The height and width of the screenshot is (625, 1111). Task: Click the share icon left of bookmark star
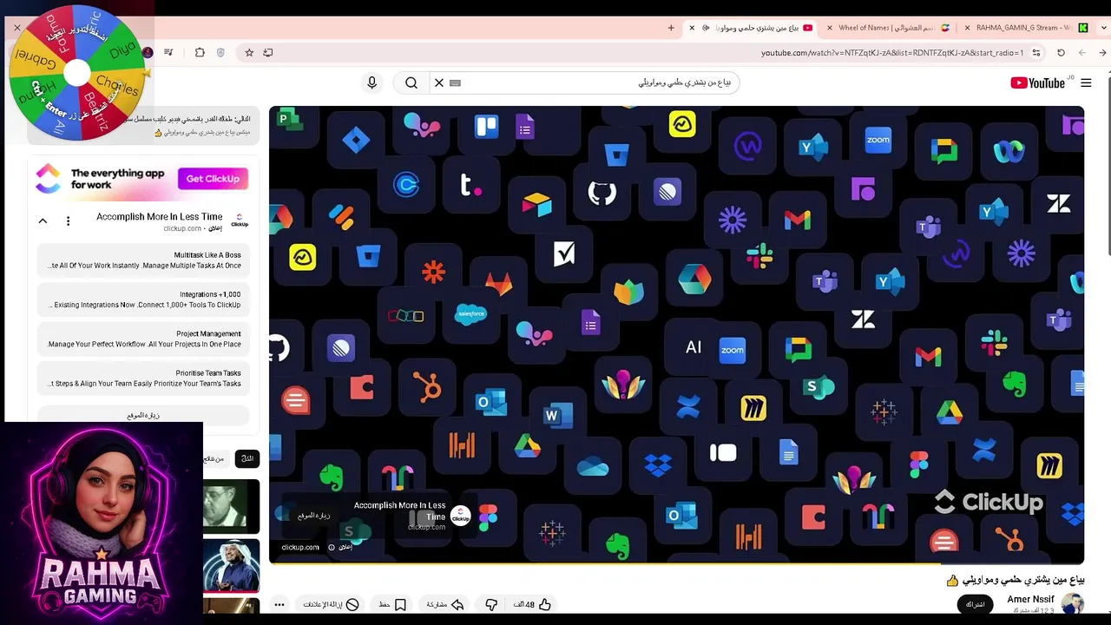coord(268,53)
